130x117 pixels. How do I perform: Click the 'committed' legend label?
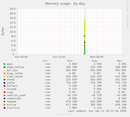(14, 98)
